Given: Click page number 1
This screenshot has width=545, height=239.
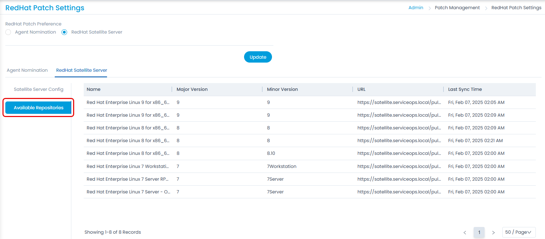Looking at the screenshot, I should point(479,233).
